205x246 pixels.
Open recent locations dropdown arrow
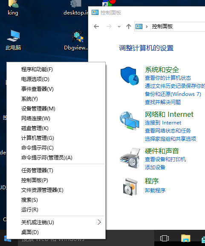tap(119, 27)
